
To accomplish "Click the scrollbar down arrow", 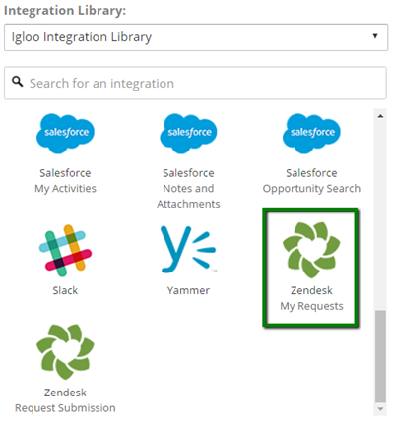I will tap(380, 409).
